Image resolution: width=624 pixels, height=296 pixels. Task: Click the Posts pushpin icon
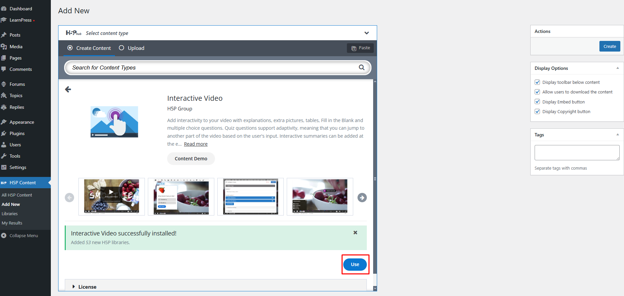coord(4,35)
